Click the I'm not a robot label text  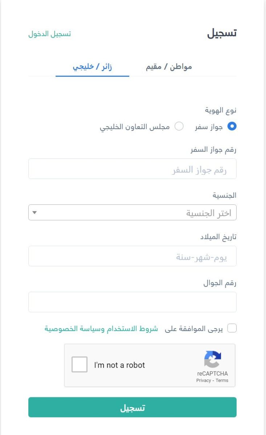[x=119, y=365]
